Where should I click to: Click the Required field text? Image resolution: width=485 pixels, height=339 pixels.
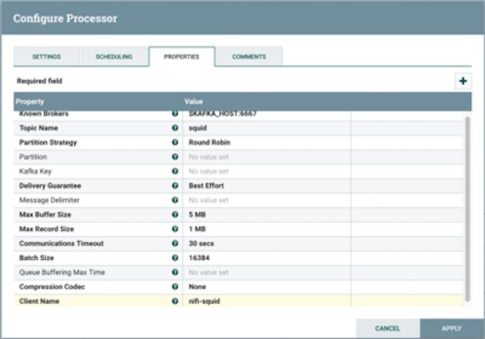(x=39, y=81)
